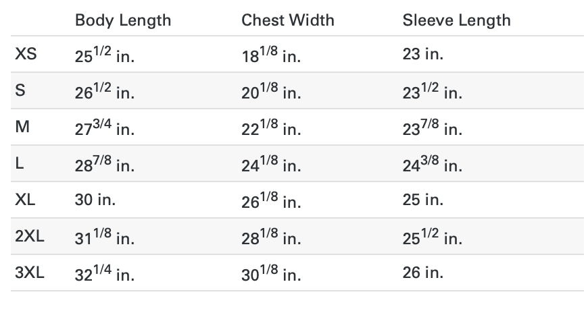
Task: Click the L body length 28 7/8 in.
Action: [104, 164]
